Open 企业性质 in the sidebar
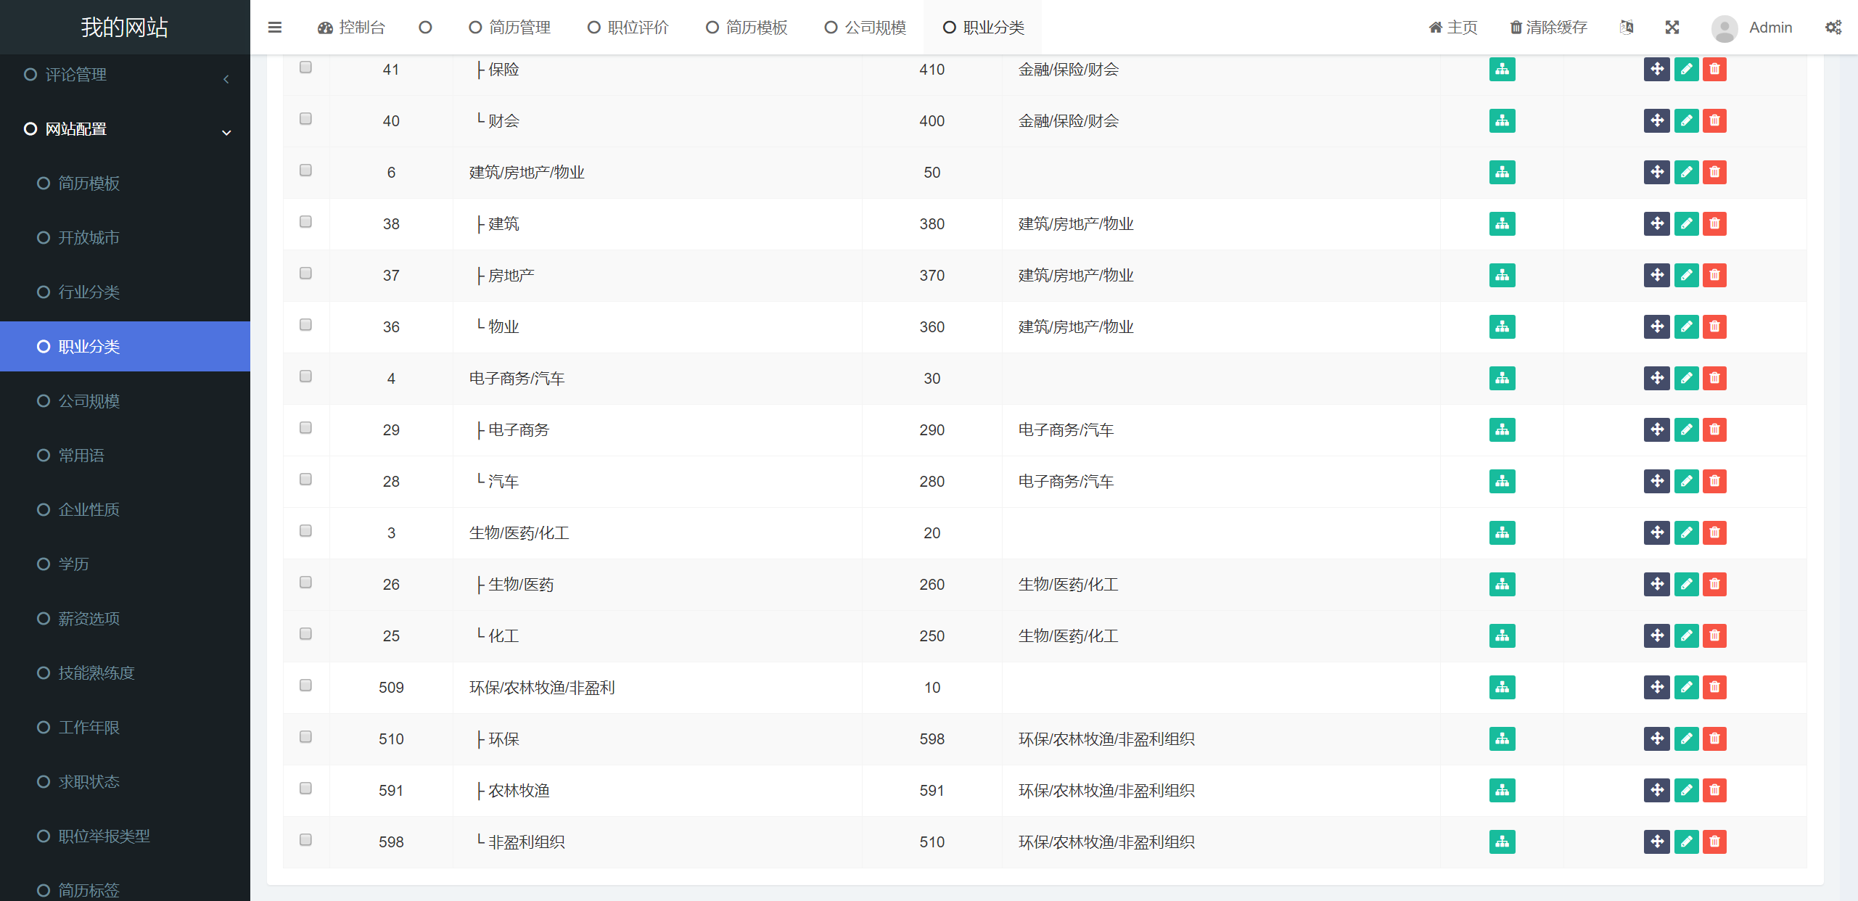This screenshot has width=1858, height=901. click(125, 510)
